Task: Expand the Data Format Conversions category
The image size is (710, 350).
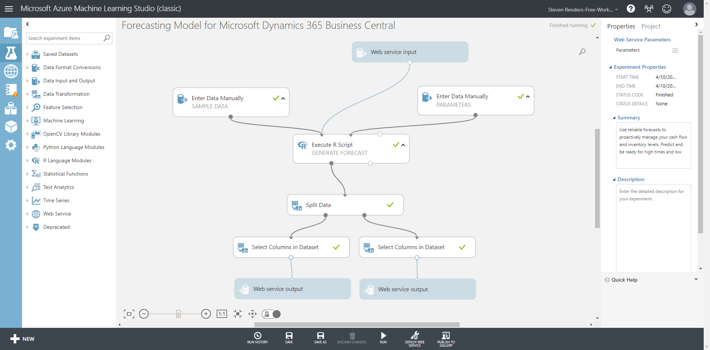Action: [x=27, y=67]
